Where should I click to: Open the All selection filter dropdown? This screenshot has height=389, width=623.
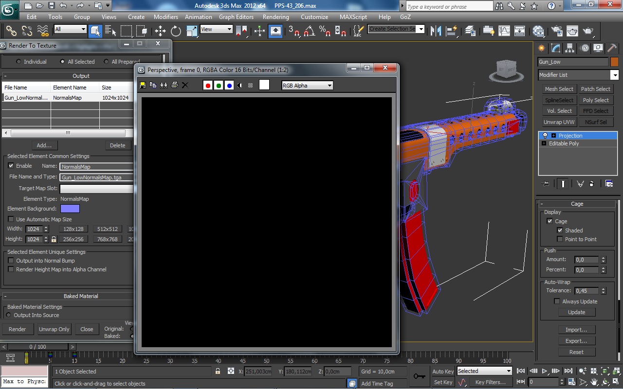pos(70,29)
